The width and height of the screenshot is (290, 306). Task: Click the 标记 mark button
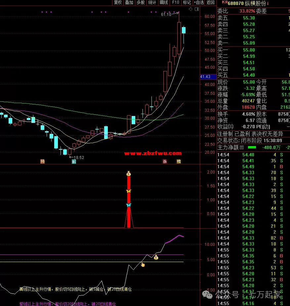click(187, 3)
